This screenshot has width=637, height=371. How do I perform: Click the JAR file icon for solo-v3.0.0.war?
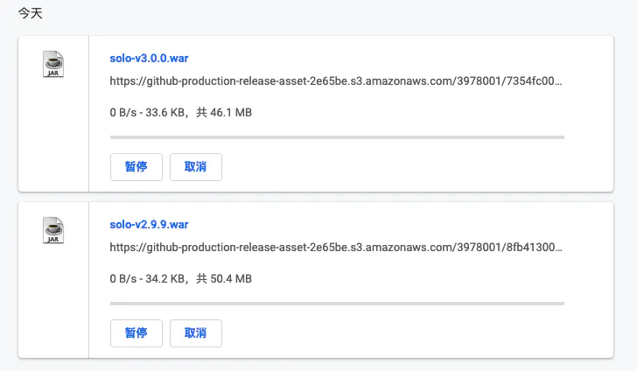53,65
